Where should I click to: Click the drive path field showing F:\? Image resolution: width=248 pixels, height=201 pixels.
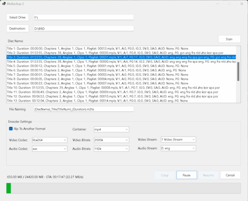pyautogui.click(x=84, y=17)
